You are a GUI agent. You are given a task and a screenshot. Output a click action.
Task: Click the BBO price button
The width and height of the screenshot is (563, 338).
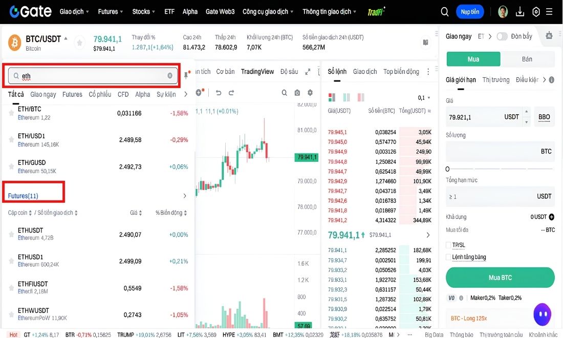pyautogui.click(x=544, y=117)
